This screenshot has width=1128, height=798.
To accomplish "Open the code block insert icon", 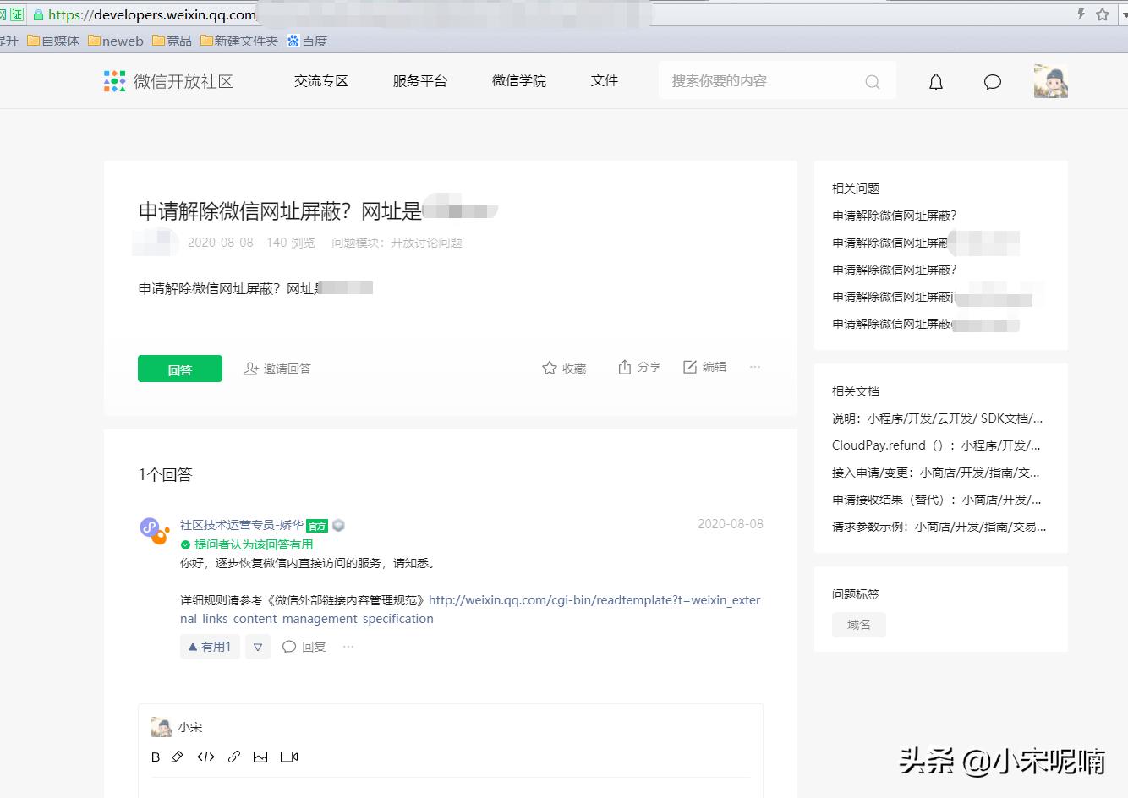I will 205,757.
